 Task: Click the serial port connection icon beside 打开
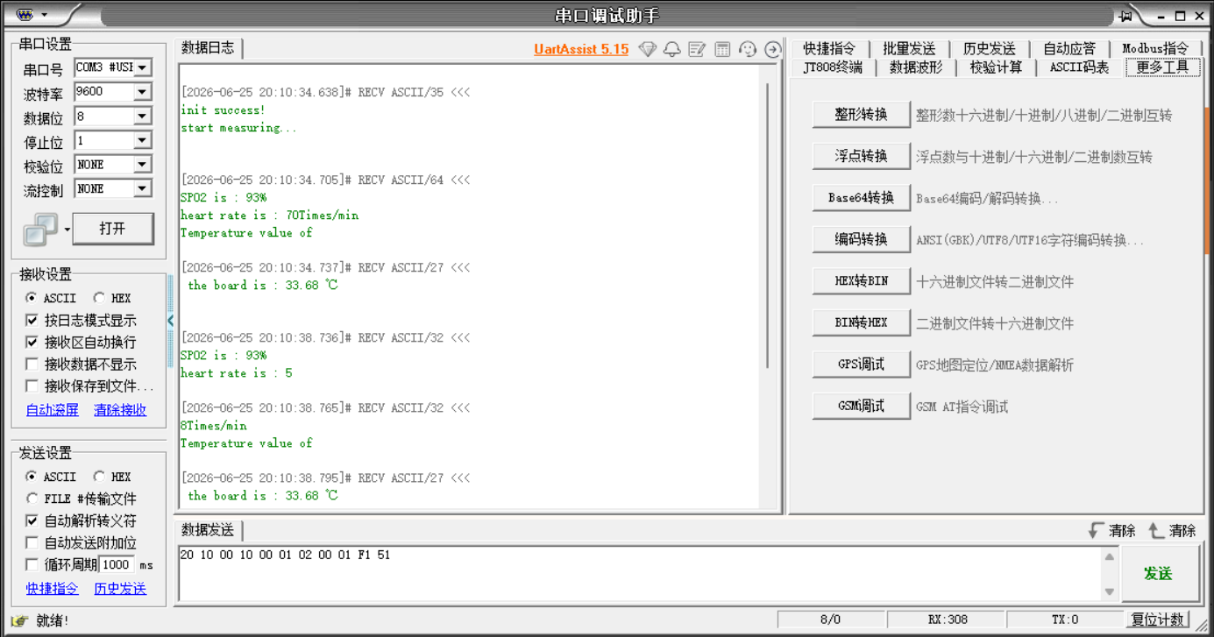pos(40,230)
